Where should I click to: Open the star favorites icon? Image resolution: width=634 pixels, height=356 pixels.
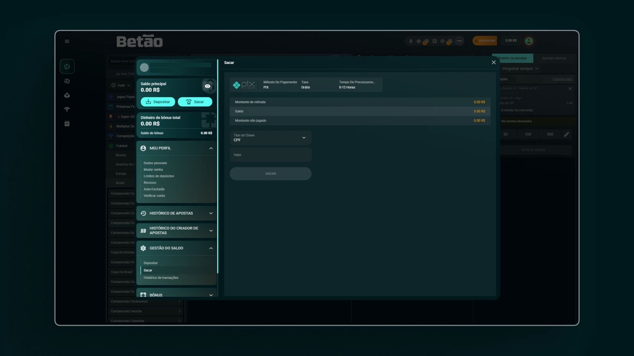point(419,41)
